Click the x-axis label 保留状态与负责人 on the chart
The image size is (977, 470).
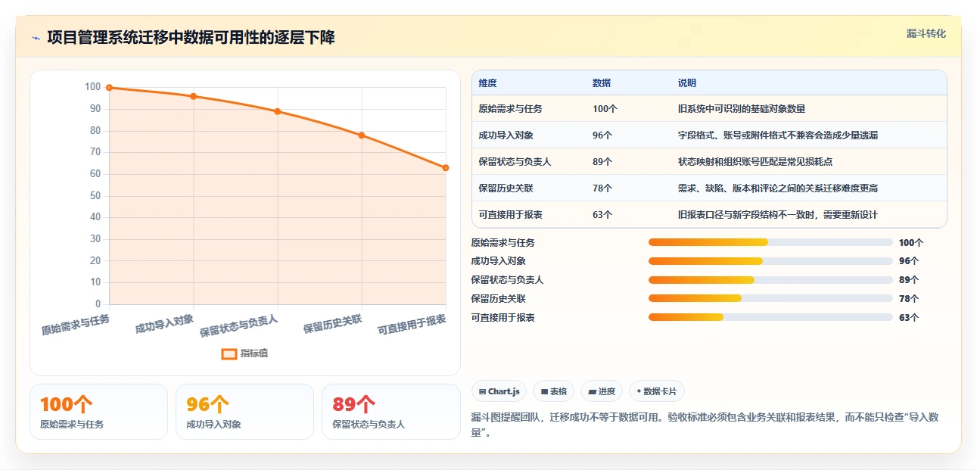pyautogui.click(x=238, y=326)
